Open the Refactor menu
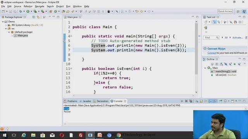248x139 pixels. pos(28,6)
